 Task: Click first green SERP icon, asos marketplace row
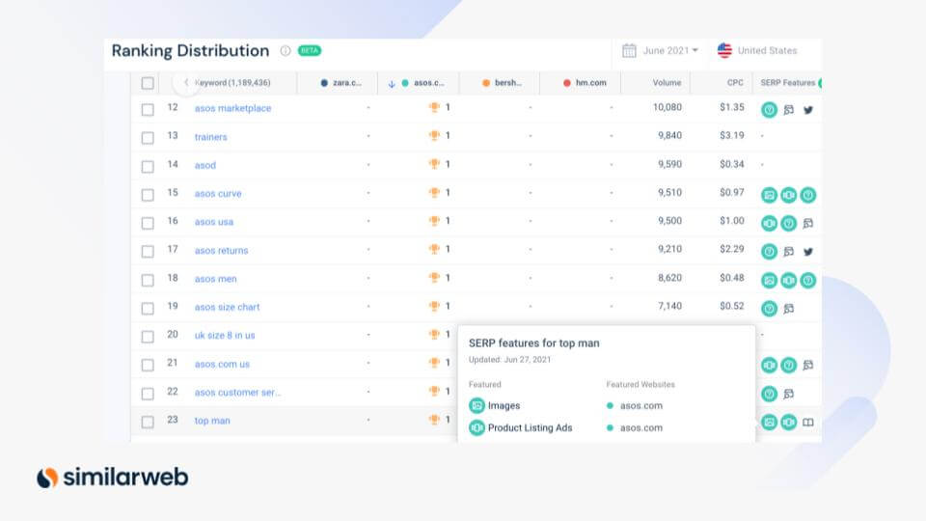coord(769,110)
